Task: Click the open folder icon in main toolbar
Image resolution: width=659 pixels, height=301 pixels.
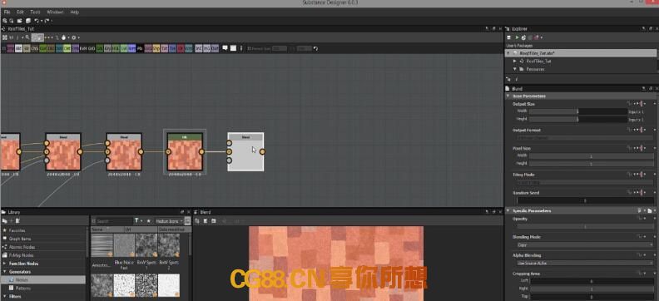Action: point(20,21)
